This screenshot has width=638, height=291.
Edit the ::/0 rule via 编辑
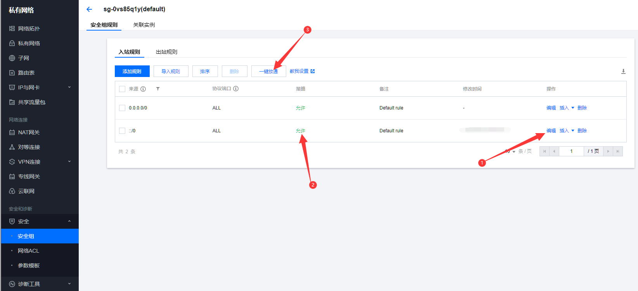coord(551,131)
